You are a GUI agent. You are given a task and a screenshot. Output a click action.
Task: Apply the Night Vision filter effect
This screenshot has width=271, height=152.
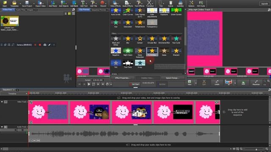coord(128,52)
